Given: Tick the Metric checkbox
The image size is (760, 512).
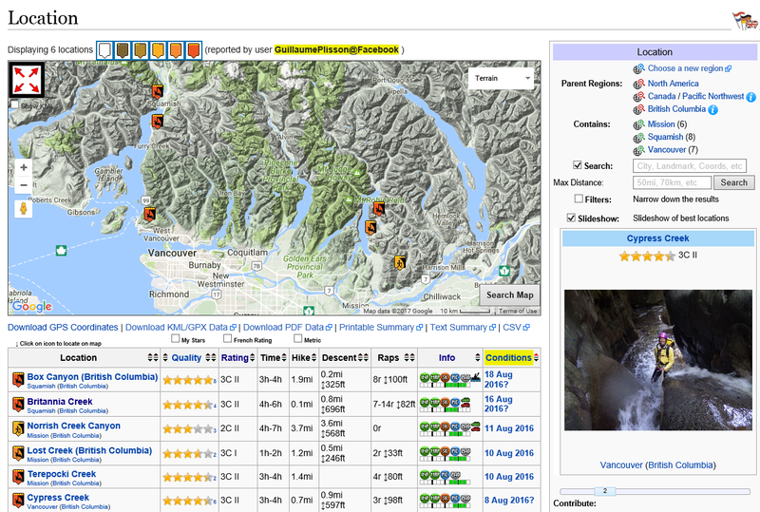Looking at the screenshot, I should pyautogui.click(x=298, y=339).
